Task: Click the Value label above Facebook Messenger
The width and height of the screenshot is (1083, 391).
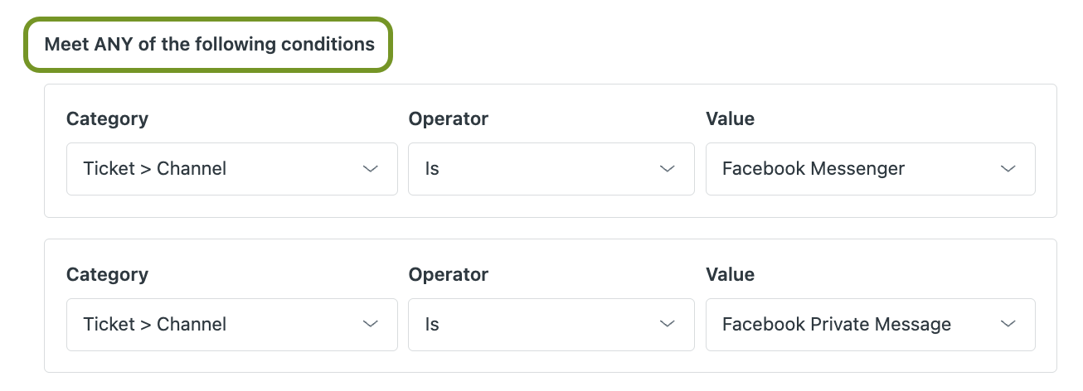Action: tap(730, 118)
